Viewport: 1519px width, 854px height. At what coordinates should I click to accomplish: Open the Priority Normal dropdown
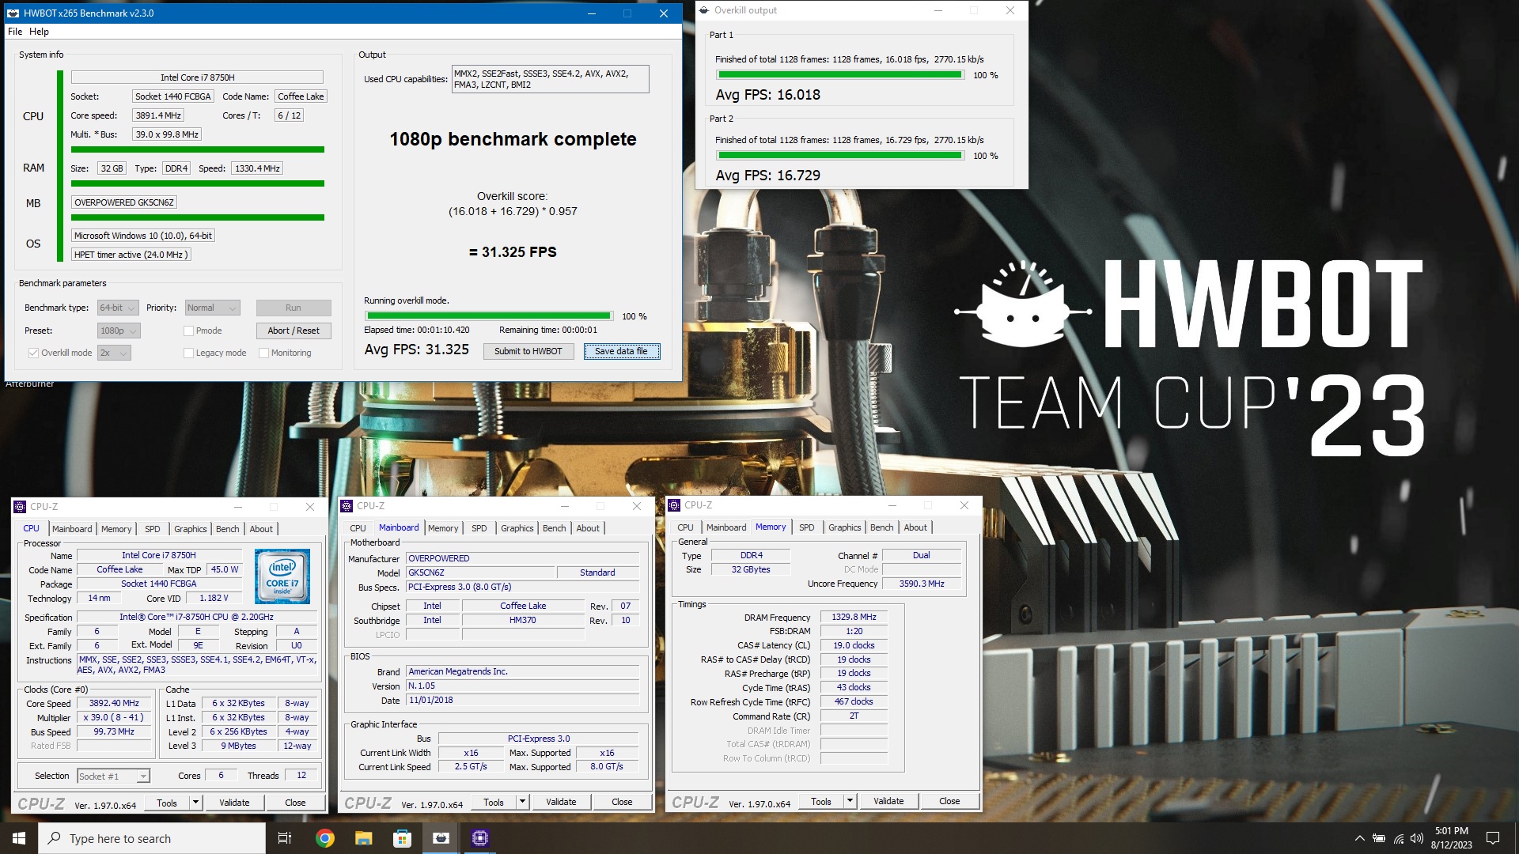(x=212, y=308)
